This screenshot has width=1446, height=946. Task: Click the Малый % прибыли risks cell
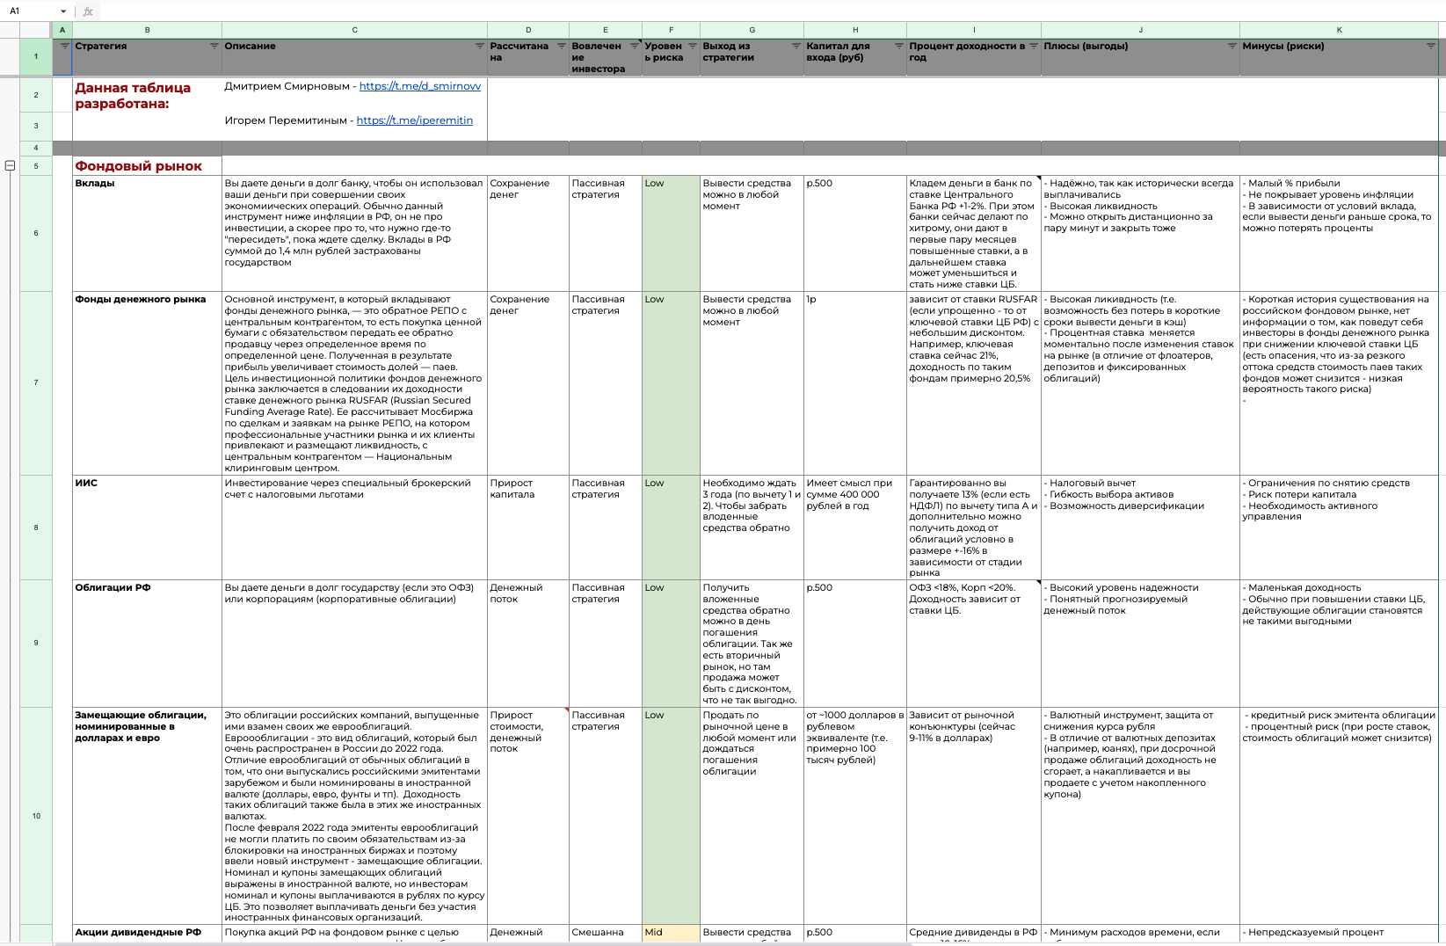pyautogui.click(x=1339, y=233)
